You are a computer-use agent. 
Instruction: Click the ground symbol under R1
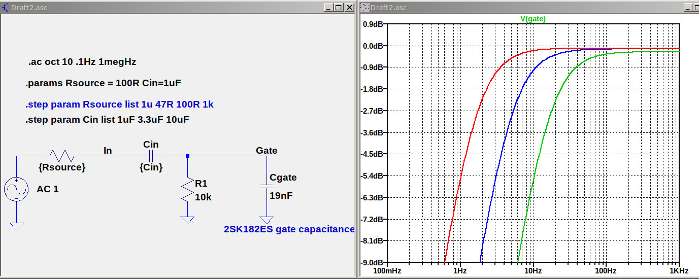click(188, 220)
